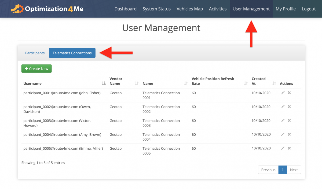Click Telematics Connection 0005 name cell
Image resolution: width=322 pixels, height=190 pixels.
coord(161,151)
